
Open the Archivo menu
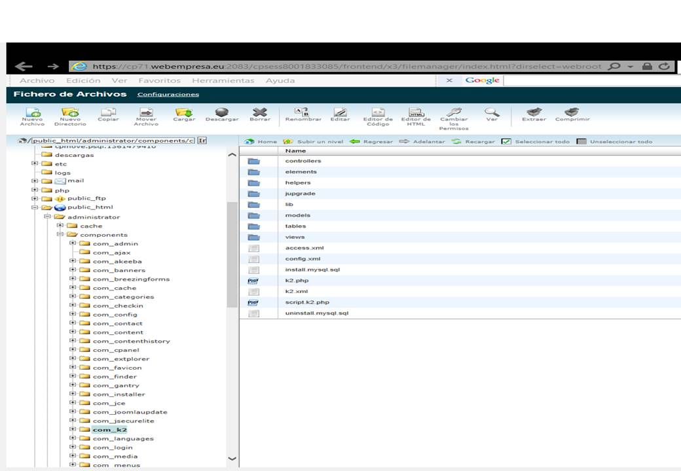[37, 80]
